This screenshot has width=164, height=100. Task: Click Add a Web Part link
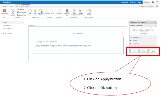tap(78, 34)
